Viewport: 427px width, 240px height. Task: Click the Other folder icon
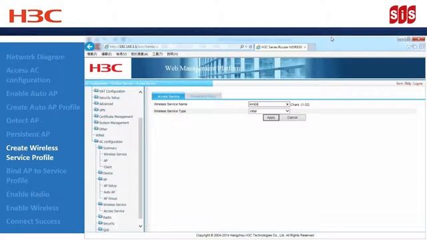[x=96, y=129]
